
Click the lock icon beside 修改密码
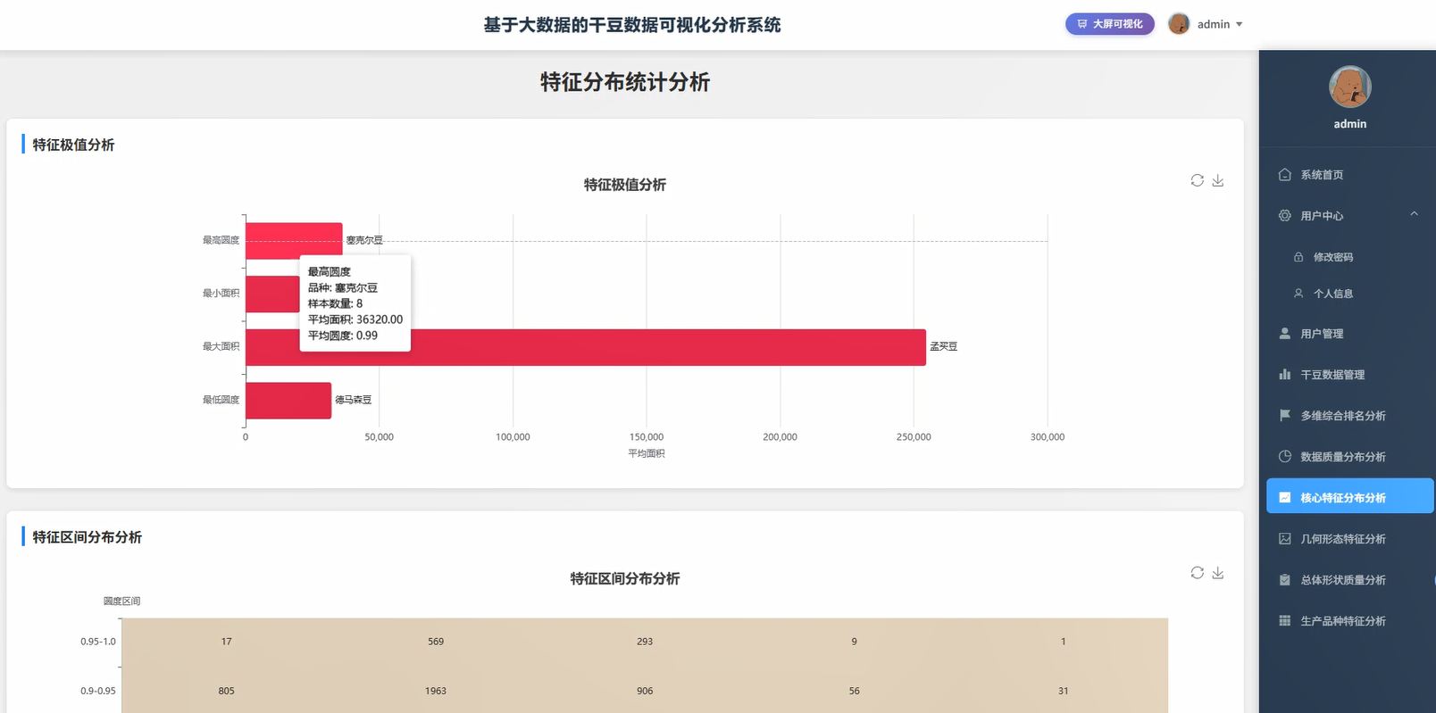[1298, 257]
